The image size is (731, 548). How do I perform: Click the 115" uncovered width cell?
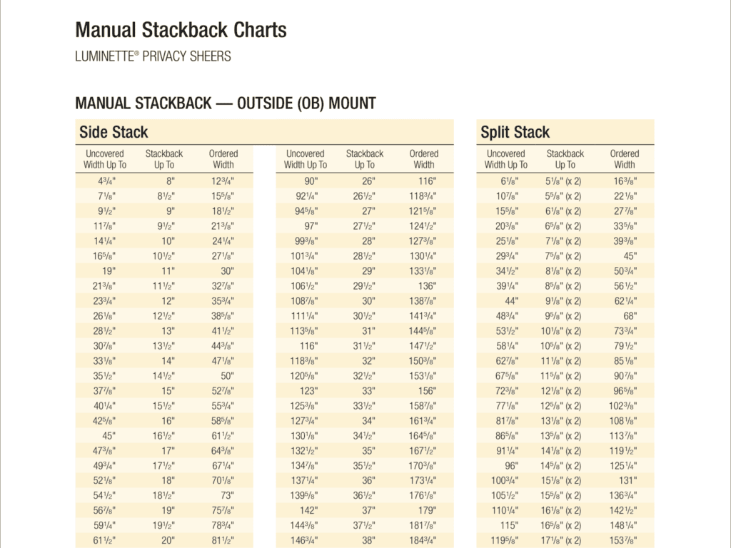click(508, 526)
